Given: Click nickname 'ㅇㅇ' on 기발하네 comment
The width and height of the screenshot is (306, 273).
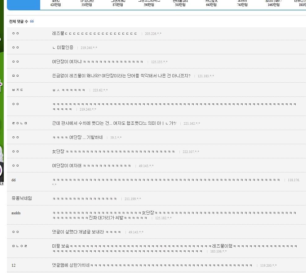Looking at the screenshot, I should 16,137.
